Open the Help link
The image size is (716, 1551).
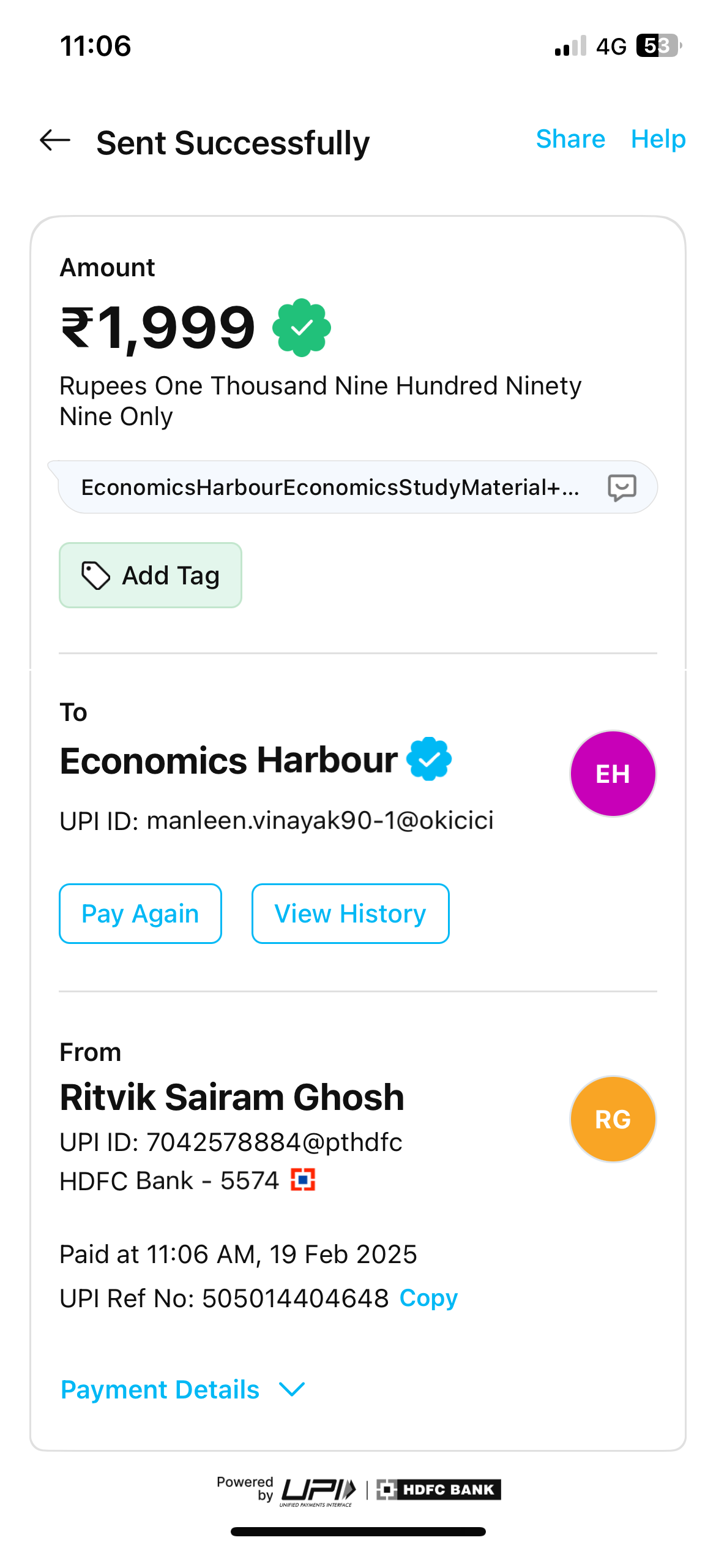pos(658,139)
